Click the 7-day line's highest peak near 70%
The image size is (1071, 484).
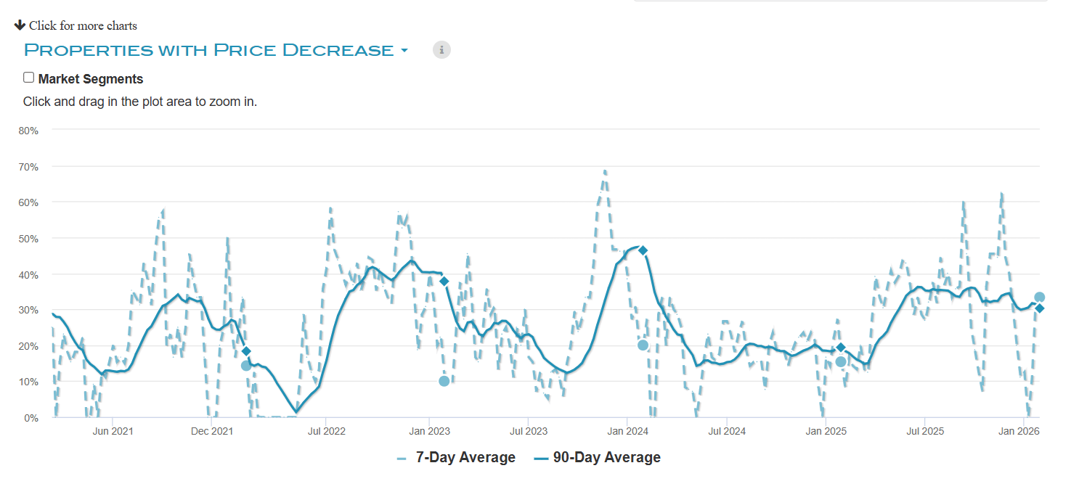[x=605, y=172]
